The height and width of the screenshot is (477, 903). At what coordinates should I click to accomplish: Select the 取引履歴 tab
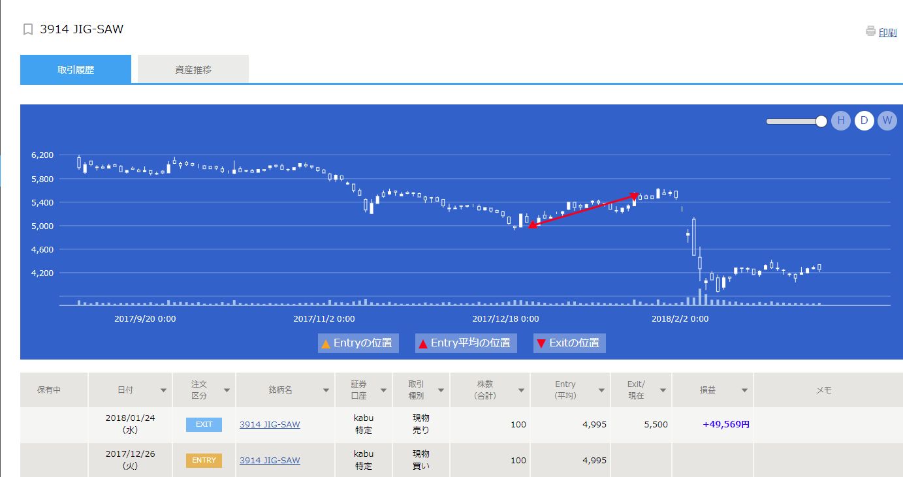[x=76, y=69]
